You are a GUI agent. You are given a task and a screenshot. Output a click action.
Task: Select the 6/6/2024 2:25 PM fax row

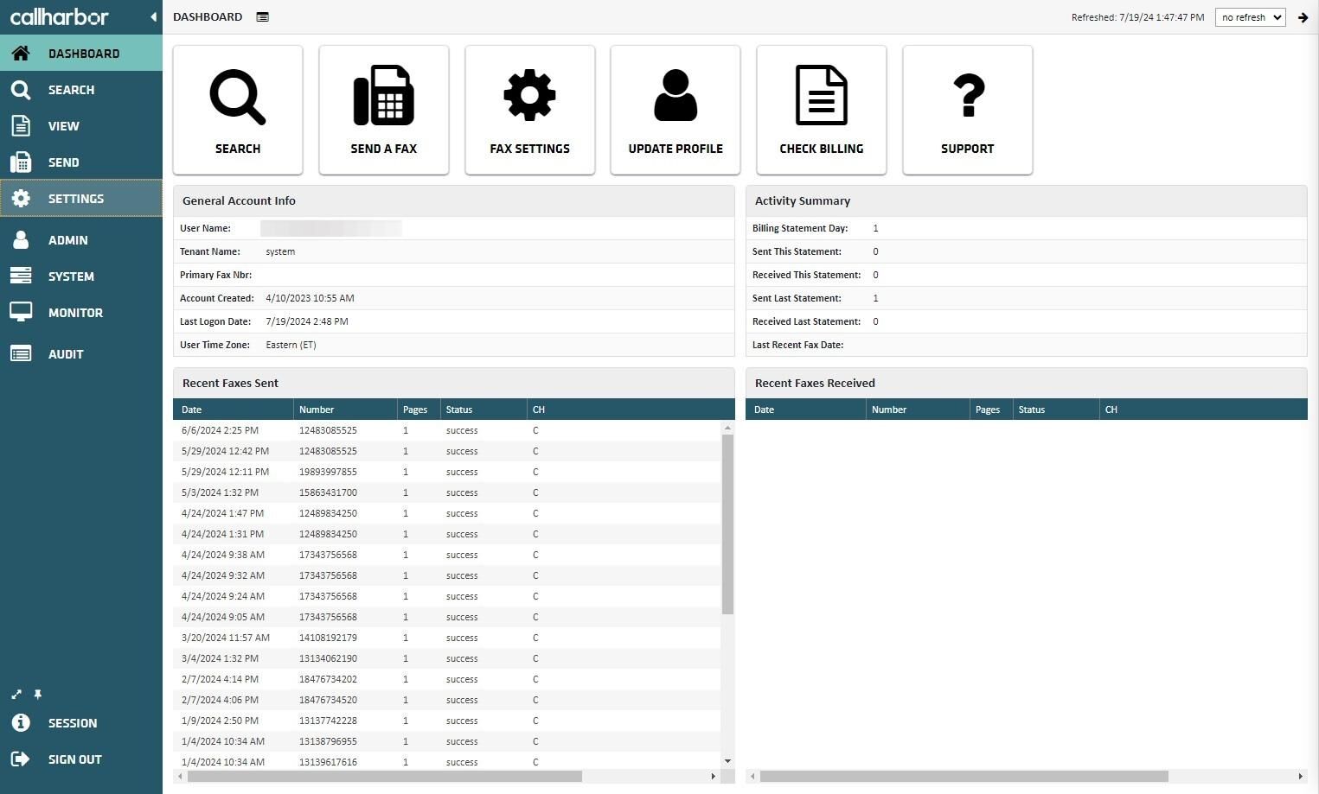pos(447,430)
